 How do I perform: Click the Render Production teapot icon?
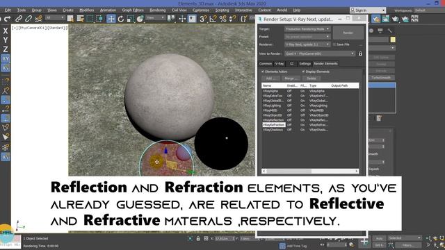[x=396, y=19]
